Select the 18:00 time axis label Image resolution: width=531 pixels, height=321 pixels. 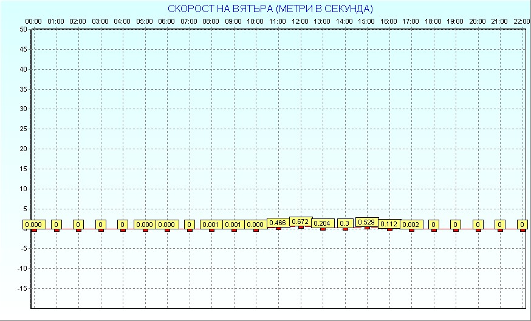(433, 21)
